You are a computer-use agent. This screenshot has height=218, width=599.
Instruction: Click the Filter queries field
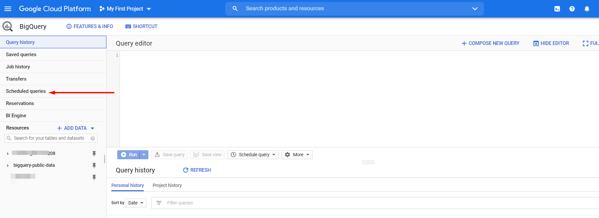375,203
